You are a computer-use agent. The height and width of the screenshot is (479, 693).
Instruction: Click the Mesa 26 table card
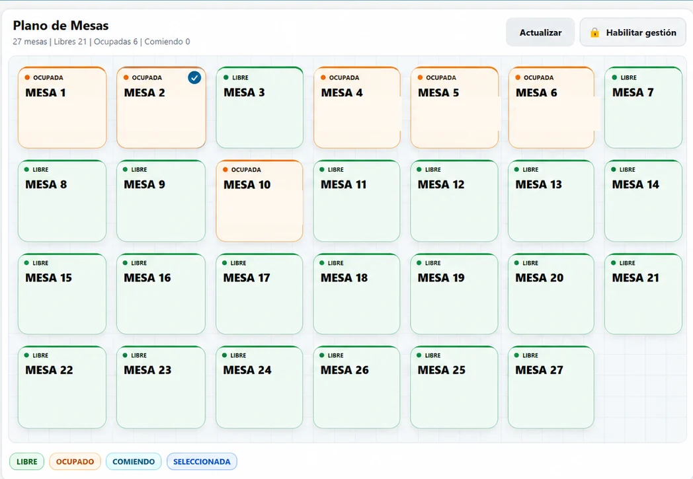[x=356, y=387]
